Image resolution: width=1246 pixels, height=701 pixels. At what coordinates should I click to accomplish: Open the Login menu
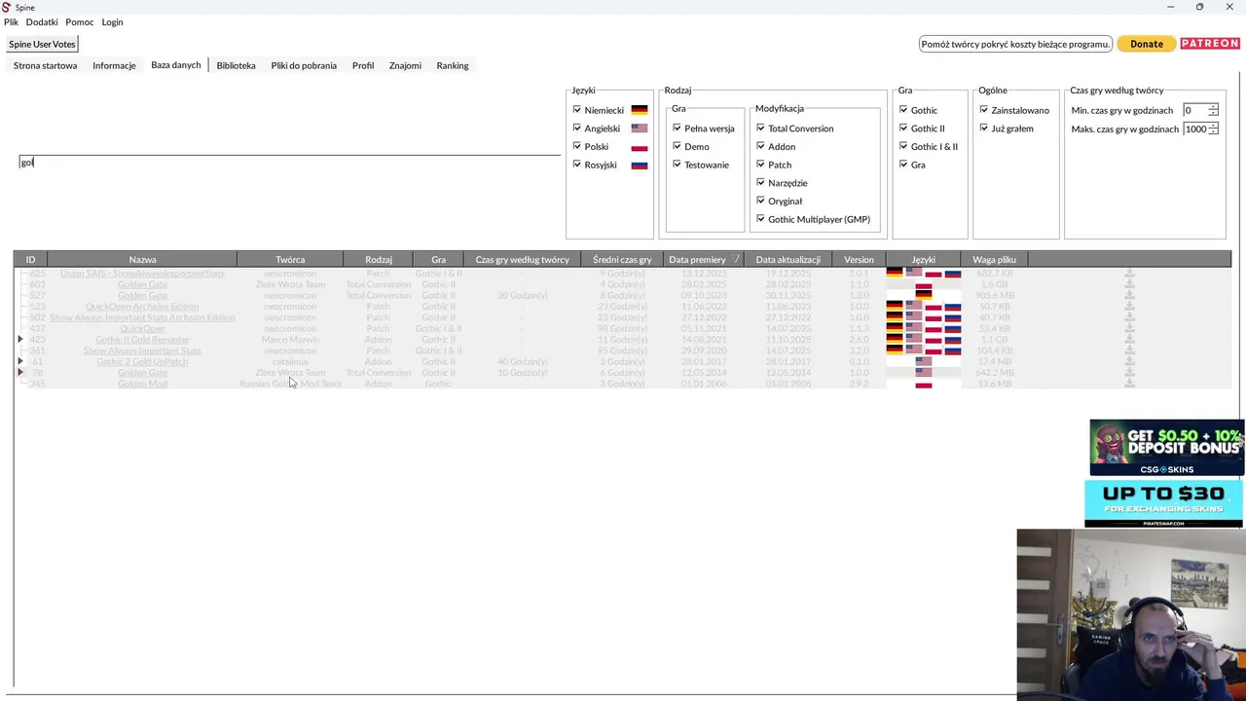coord(112,21)
